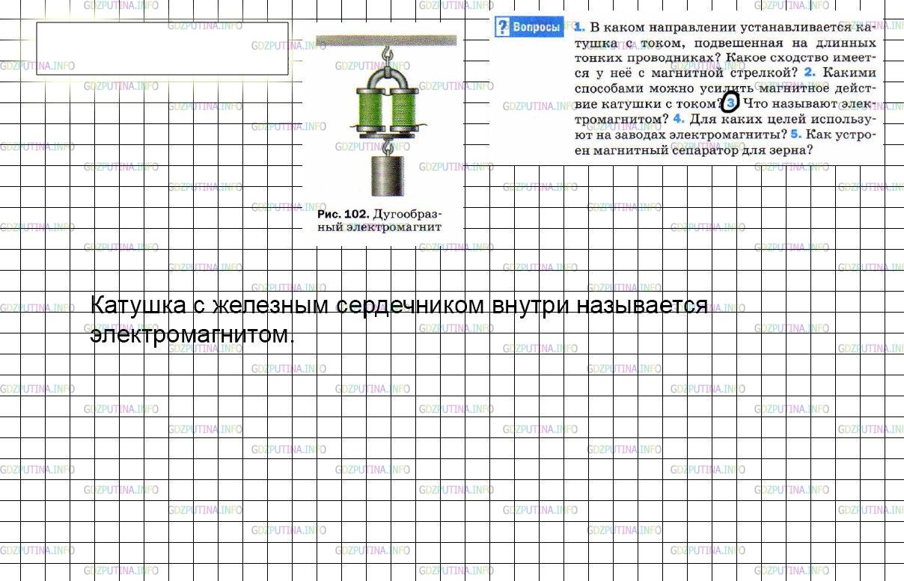Click blue question number 4
The width and height of the screenshot is (904, 581).
point(678,118)
